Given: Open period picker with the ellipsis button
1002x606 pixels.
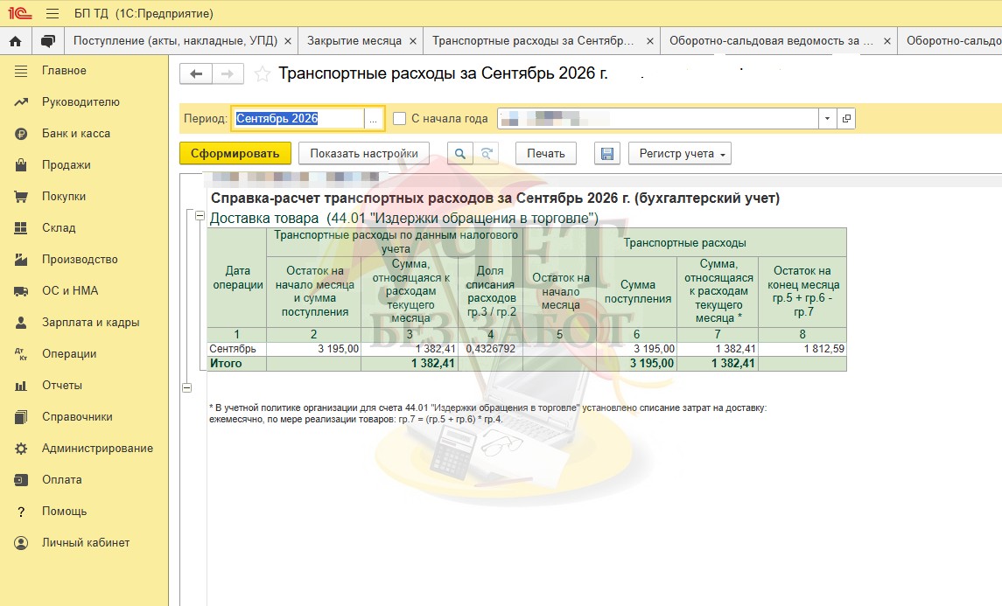Looking at the screenshot, I should pyautogui.click(x=373, y=118).
